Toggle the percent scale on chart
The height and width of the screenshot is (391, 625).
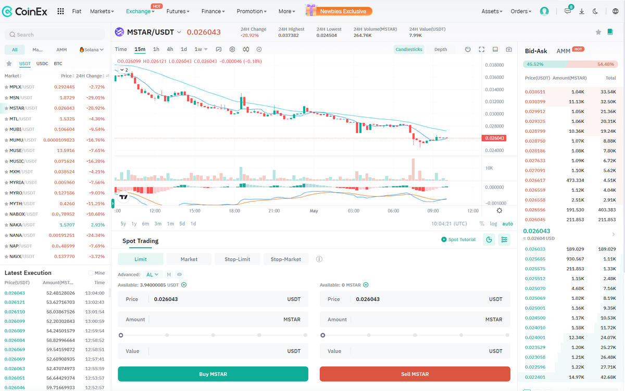pos(482,224)
